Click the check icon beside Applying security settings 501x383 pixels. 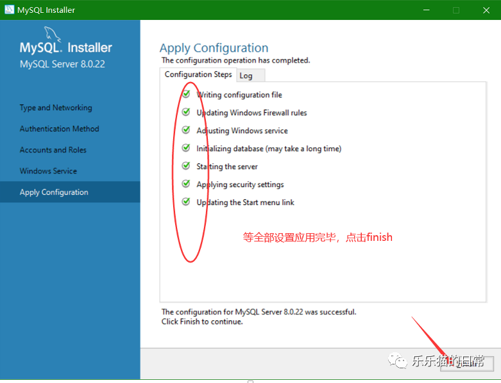186,184
